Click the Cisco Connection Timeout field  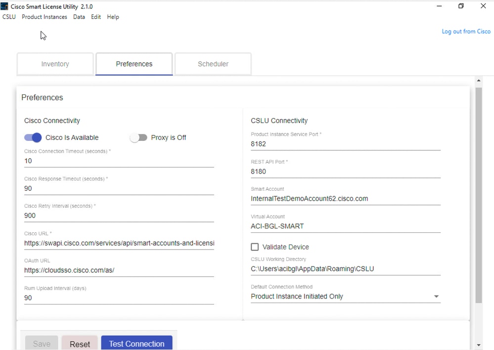pyautogui.click(x=119, y=161)
